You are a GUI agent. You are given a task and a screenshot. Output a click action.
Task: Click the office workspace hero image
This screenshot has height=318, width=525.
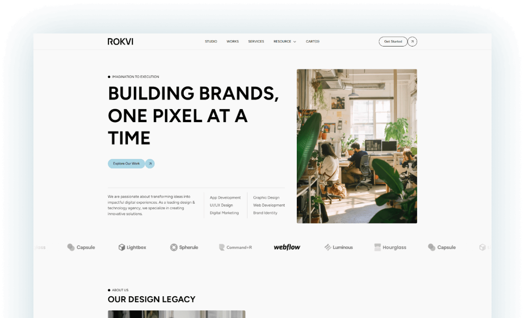(357, 146)
